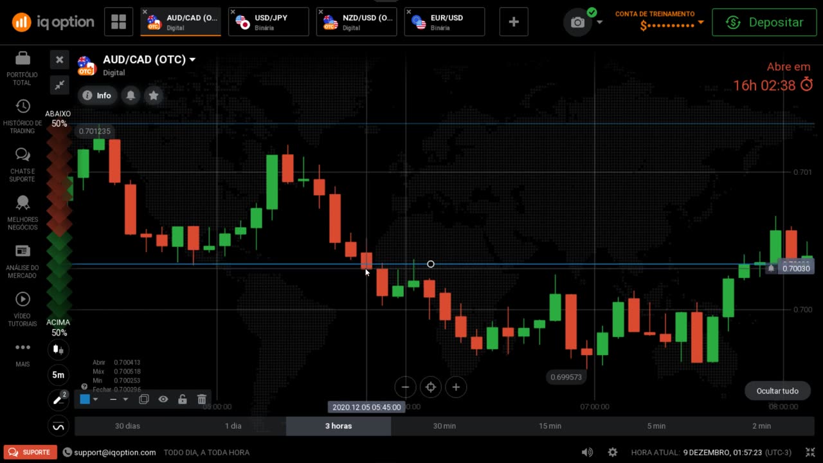Click the Info button on chart

click(x=97, y=95)
